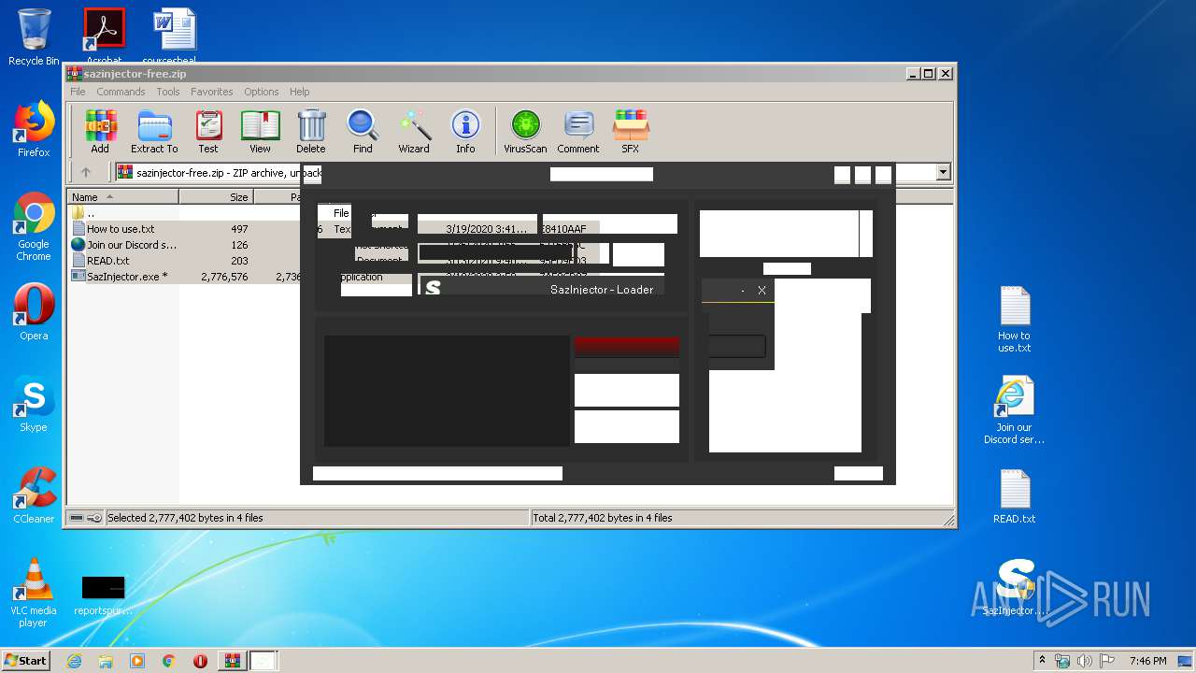Open Windows Explorer folder in taskbar

click(106, 661)
